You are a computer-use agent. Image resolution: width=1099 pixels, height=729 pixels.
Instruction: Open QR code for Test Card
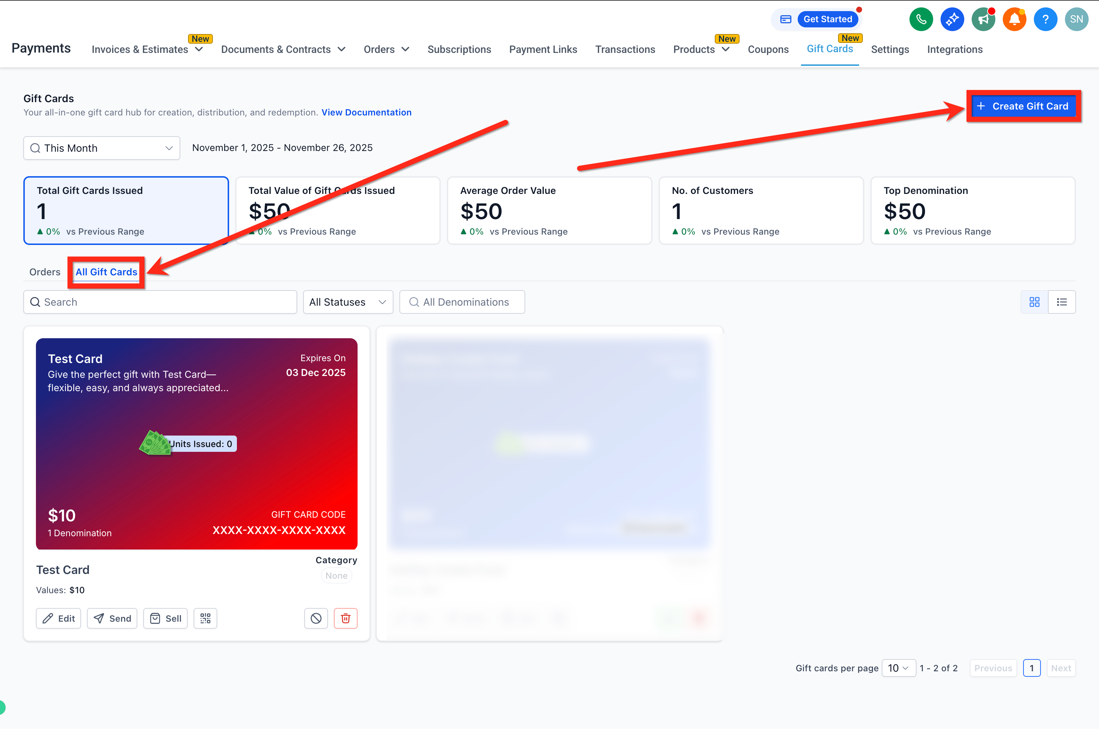point(205,618)
